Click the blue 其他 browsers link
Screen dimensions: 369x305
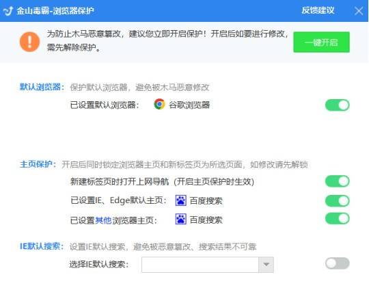(x=103, y=220)
